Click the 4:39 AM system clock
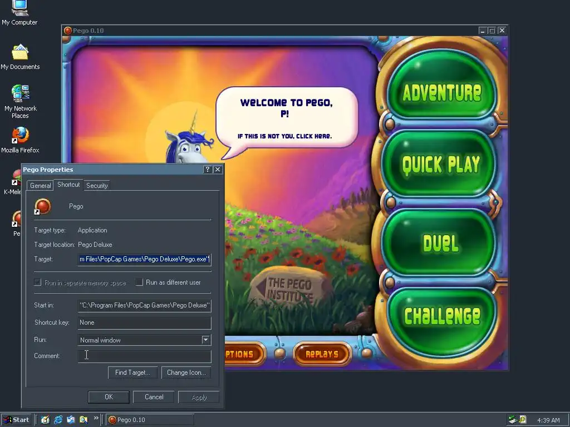Screen dimensions: 570x427 pos(548,420)
